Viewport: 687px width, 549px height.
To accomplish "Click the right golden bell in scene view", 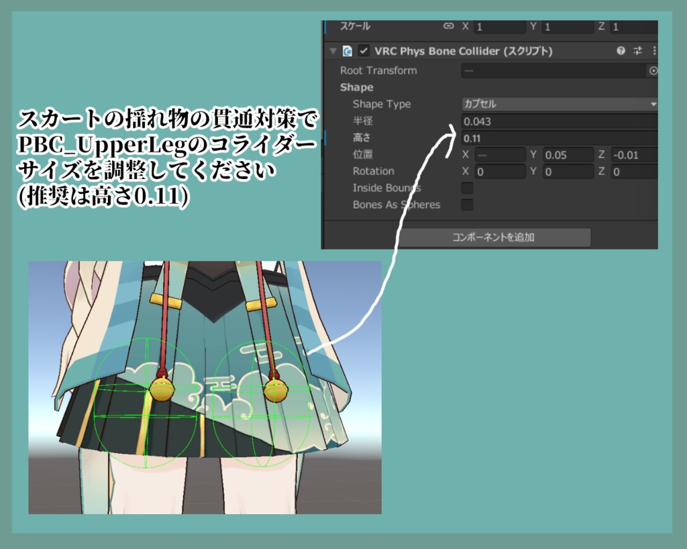I will tap(276, 389).
